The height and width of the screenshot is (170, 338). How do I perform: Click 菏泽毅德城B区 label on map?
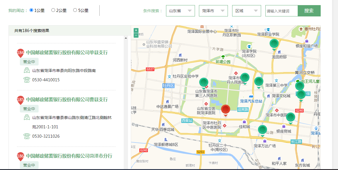[166, 144]
